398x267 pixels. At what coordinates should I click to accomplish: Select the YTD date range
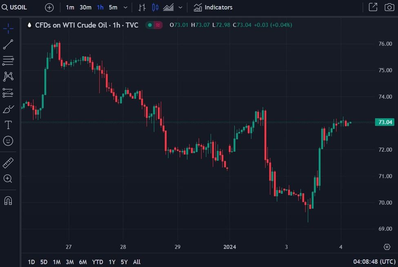(98, 262)
